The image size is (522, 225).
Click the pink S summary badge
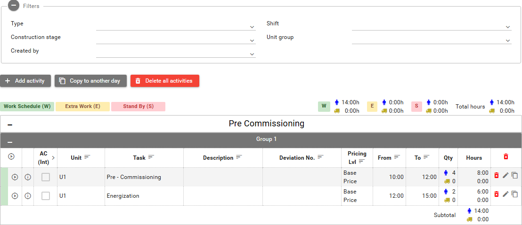tap(416, 107)
